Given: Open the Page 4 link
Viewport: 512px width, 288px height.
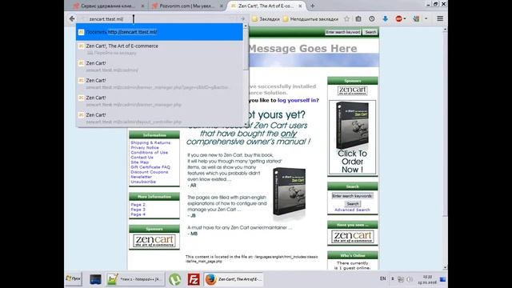Looking at the screenshot, I should pyautogui.click(x=138, y=214).
